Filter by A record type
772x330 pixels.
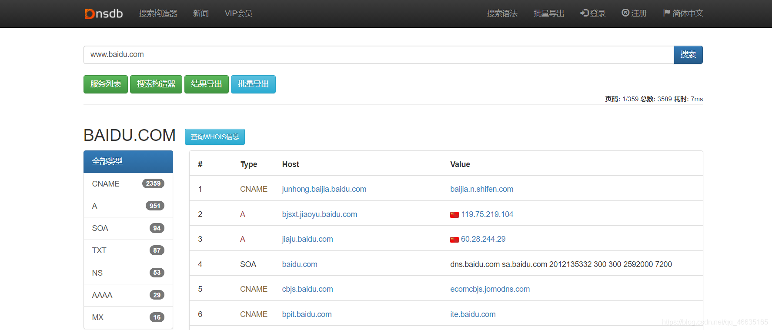click(x=128, y=206)
